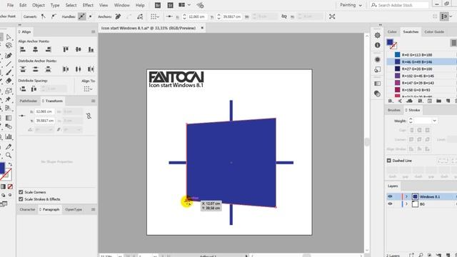The image size is (457, 257).
Task: Hide the Windows 8.1 layer
Action: [x=391, y=197]
